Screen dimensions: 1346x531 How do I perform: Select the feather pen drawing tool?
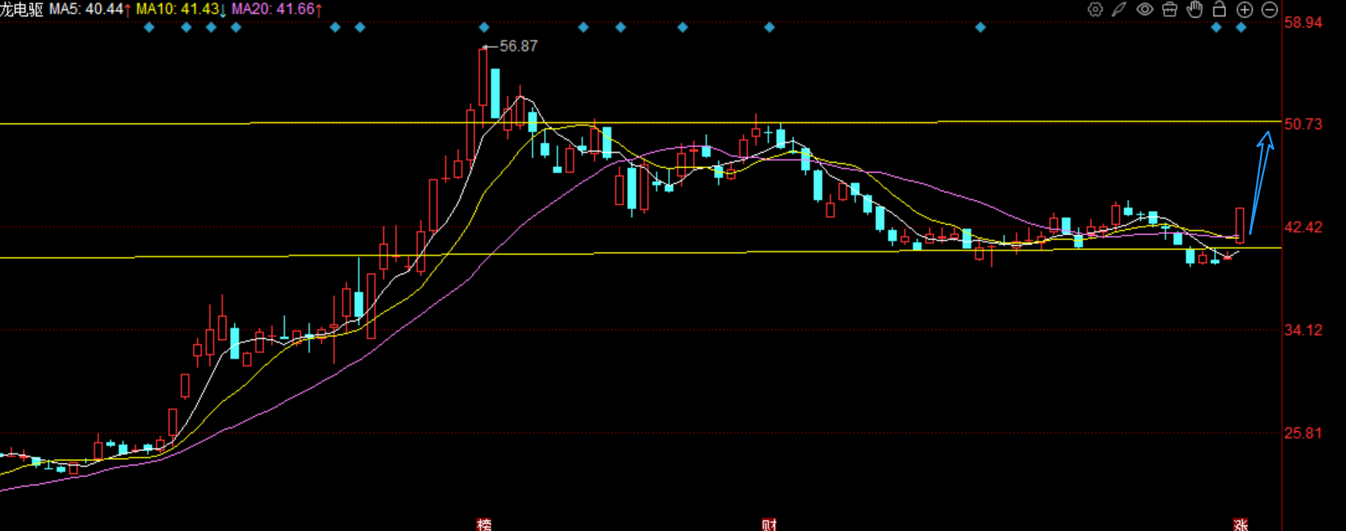pyautogui.click(x=1119, y=10)
